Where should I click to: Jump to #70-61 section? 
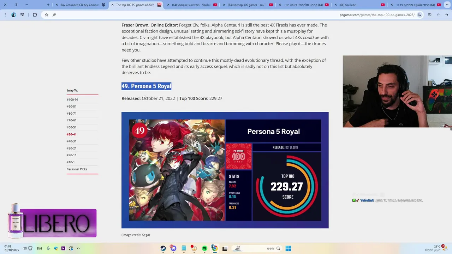point(71,120)
